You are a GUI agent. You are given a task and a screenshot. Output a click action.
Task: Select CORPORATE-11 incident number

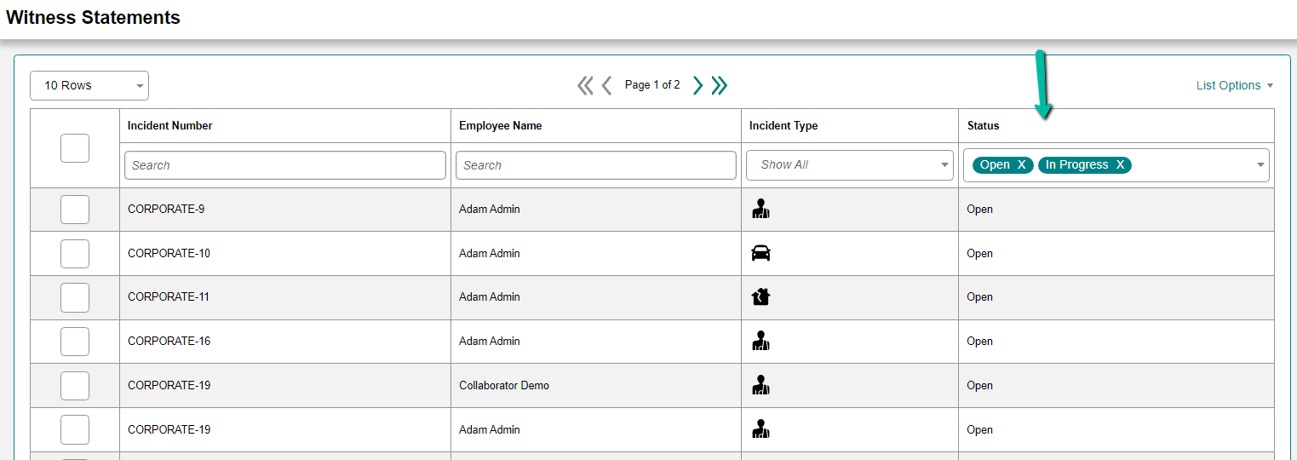169,296
